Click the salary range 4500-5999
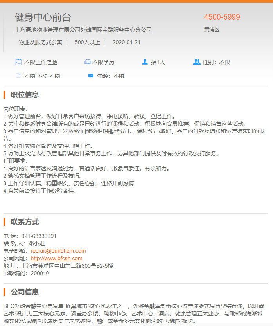The image size is (273, 326). tap(222, 17)
